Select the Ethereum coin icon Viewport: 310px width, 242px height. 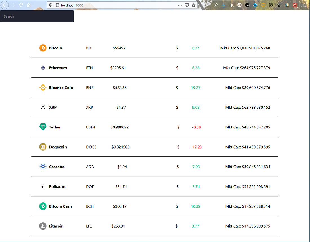43,68
